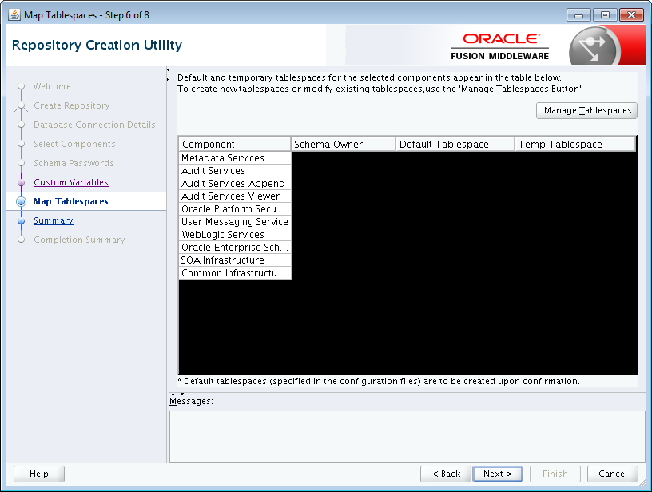Open the Summary step link

(53, 220)
